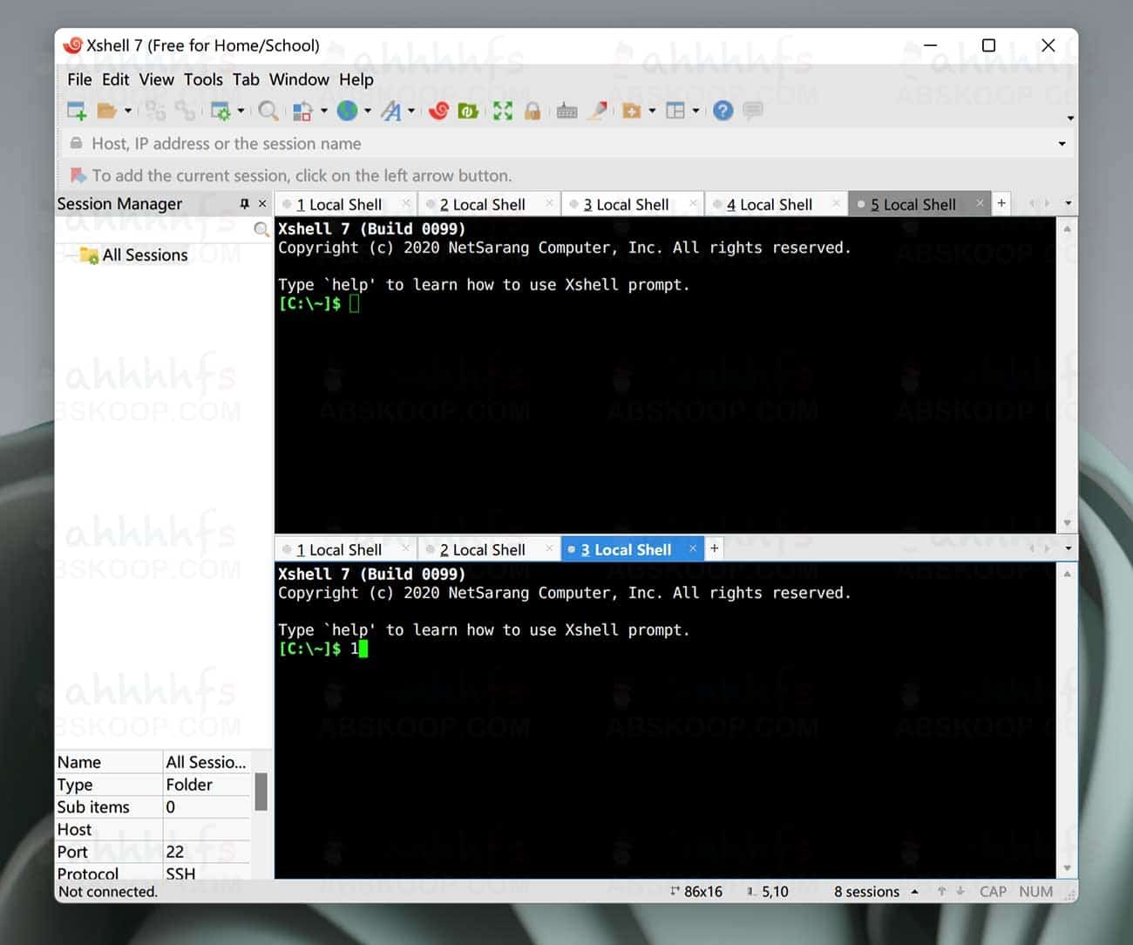The height and width of the screenshot is (945, 1133).
Task: Open the bottom pane tab list dropdown
Action: tap(1069, 548)
